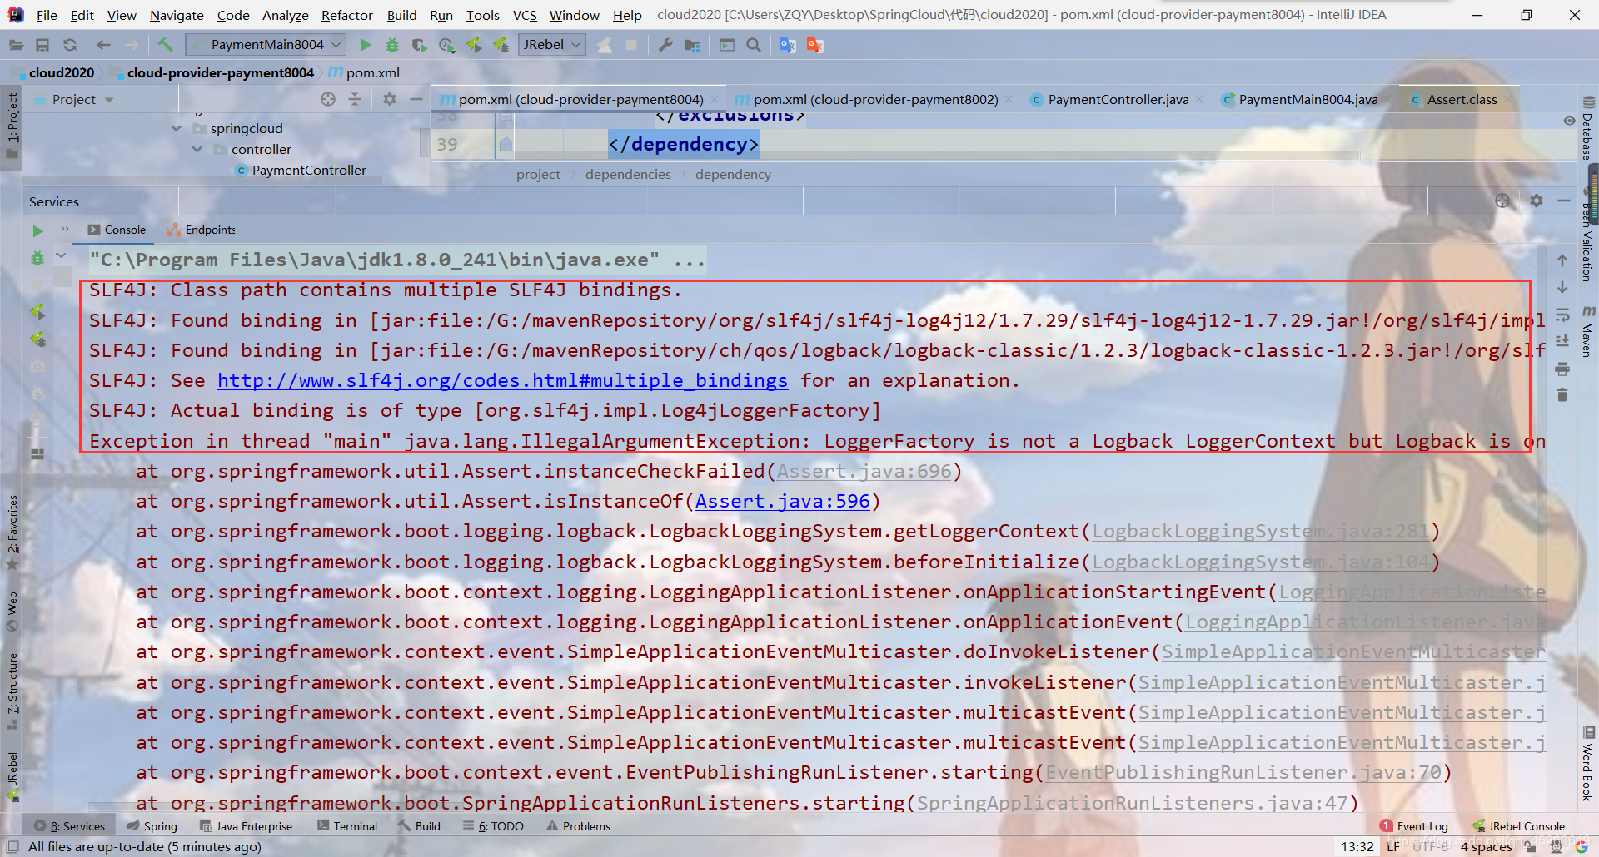Open the JRebel Console button
This screenshot has height=857, width=1599.
pos(1518,826)
